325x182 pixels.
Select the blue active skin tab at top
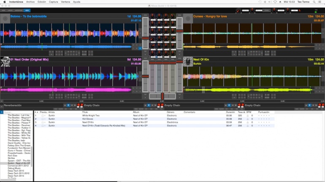coord(27,11)
